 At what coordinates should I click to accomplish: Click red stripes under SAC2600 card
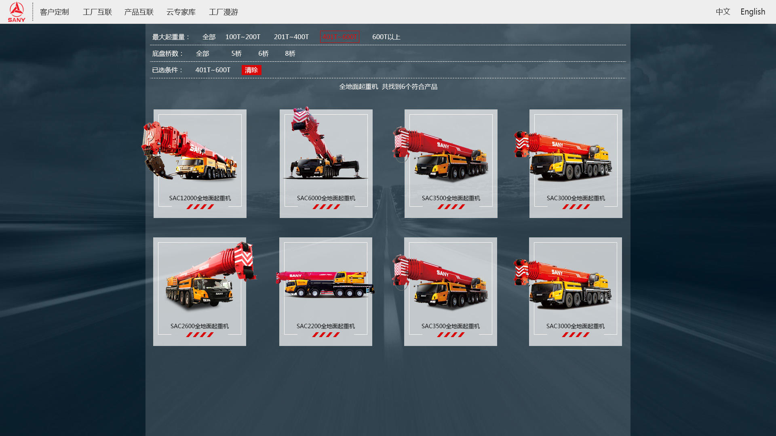[200, 335]
